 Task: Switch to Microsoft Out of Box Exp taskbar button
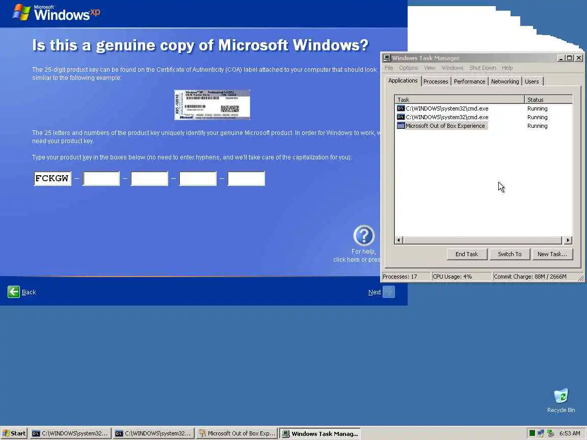236,433
